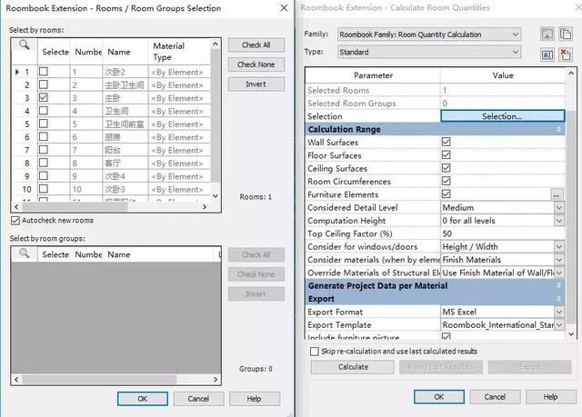
Task: Open the Export Format dropdown
Action: [x=559, y=313]
